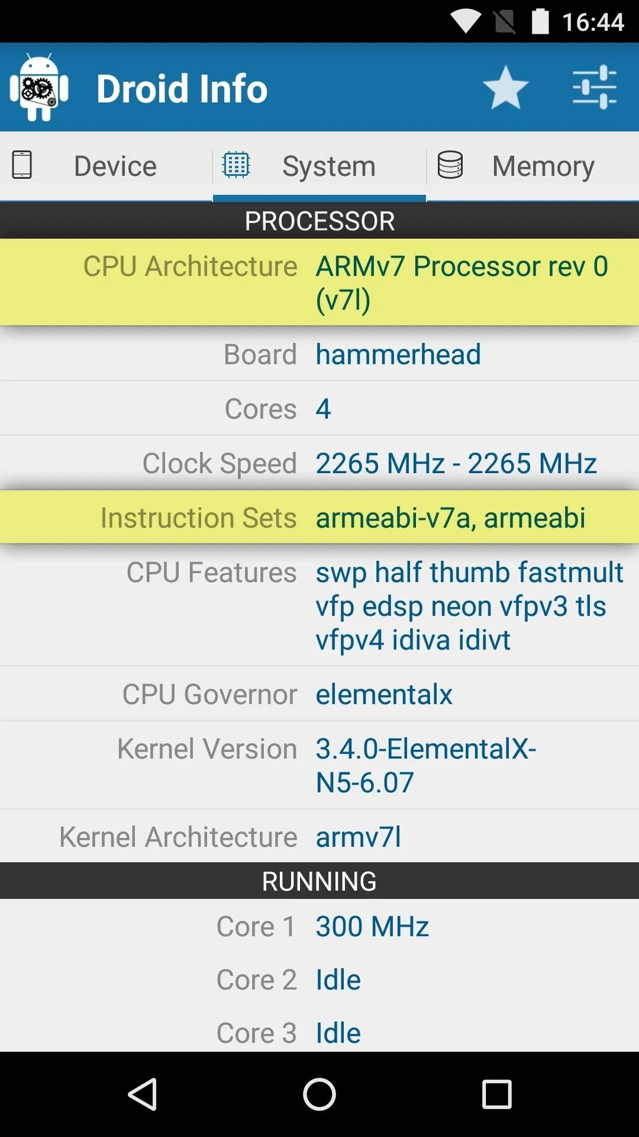Tap the Core 1 frequency row

[x=319, y=926]
